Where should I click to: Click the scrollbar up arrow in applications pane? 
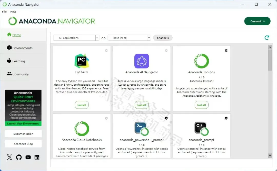pos(270,47)
